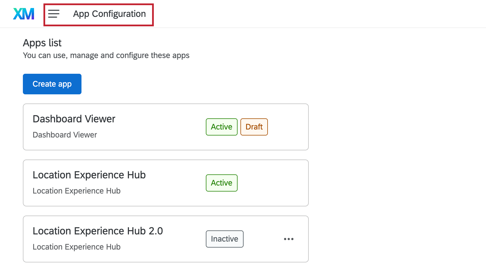Click the Active badge on Location Experience Hub
486x267 pixels.
click(x=222, y=183)
